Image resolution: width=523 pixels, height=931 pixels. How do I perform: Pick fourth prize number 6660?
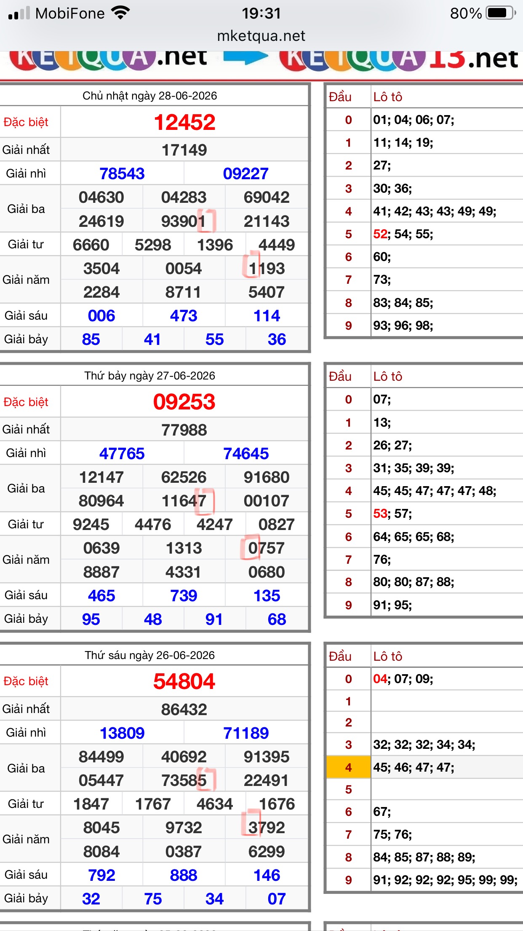click(x=91, y=245)
